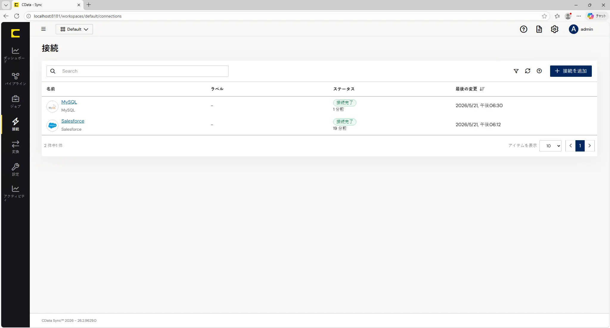Toggle the hamburger menu

(44, 29)
